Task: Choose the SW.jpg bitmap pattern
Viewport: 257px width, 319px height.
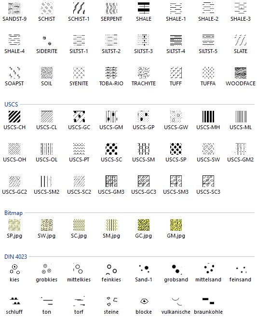Action: click(47, 225)
